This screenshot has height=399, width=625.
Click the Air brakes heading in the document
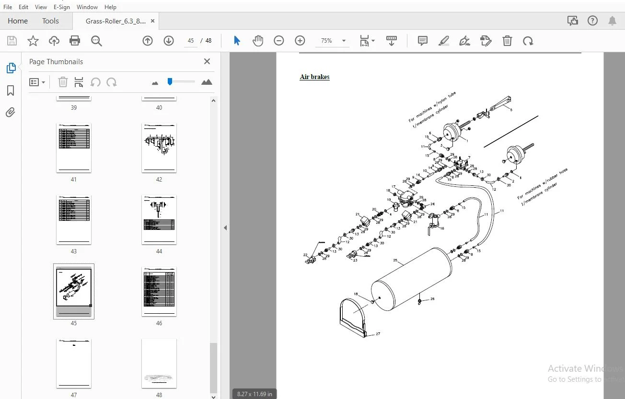pyautogui.click(x=314, y=77)
